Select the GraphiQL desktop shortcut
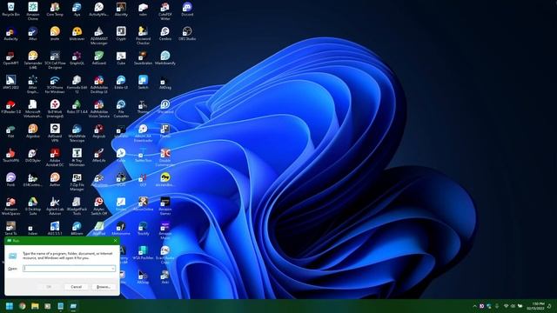Image resolution: width=557 pixels, height=313 pixels. click(77, 58)
